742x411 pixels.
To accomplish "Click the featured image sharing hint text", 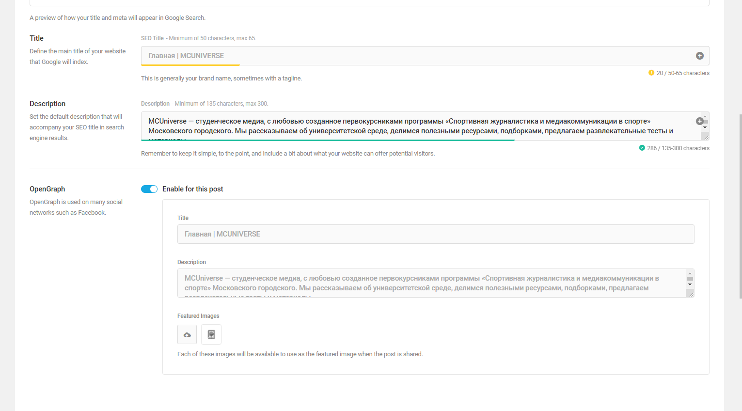I will [300, 354].
